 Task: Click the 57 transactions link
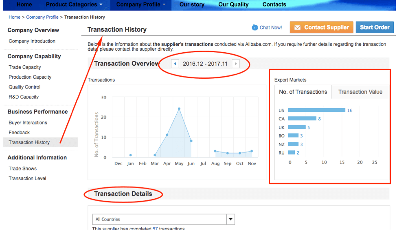point(155,229)
